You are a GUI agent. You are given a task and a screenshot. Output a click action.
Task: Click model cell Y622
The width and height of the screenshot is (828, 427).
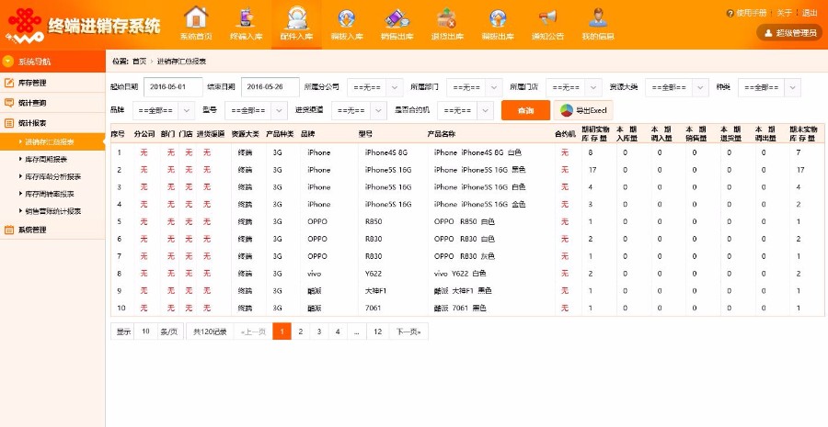pyautogui.click(x=373, y=274)
